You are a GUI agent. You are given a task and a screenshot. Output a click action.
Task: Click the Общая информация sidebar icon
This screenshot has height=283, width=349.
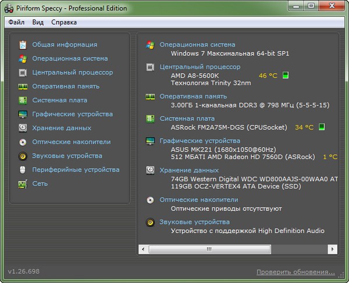pos(23,45)
